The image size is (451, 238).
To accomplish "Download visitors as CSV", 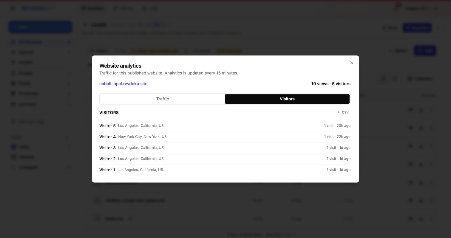I will [x=342, y=112].
